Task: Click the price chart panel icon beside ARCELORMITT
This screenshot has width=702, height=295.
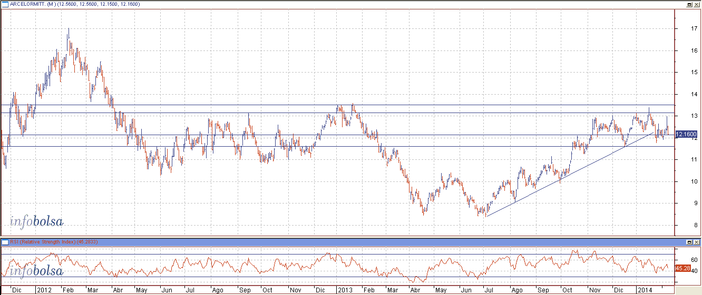Action: (4, 4)
